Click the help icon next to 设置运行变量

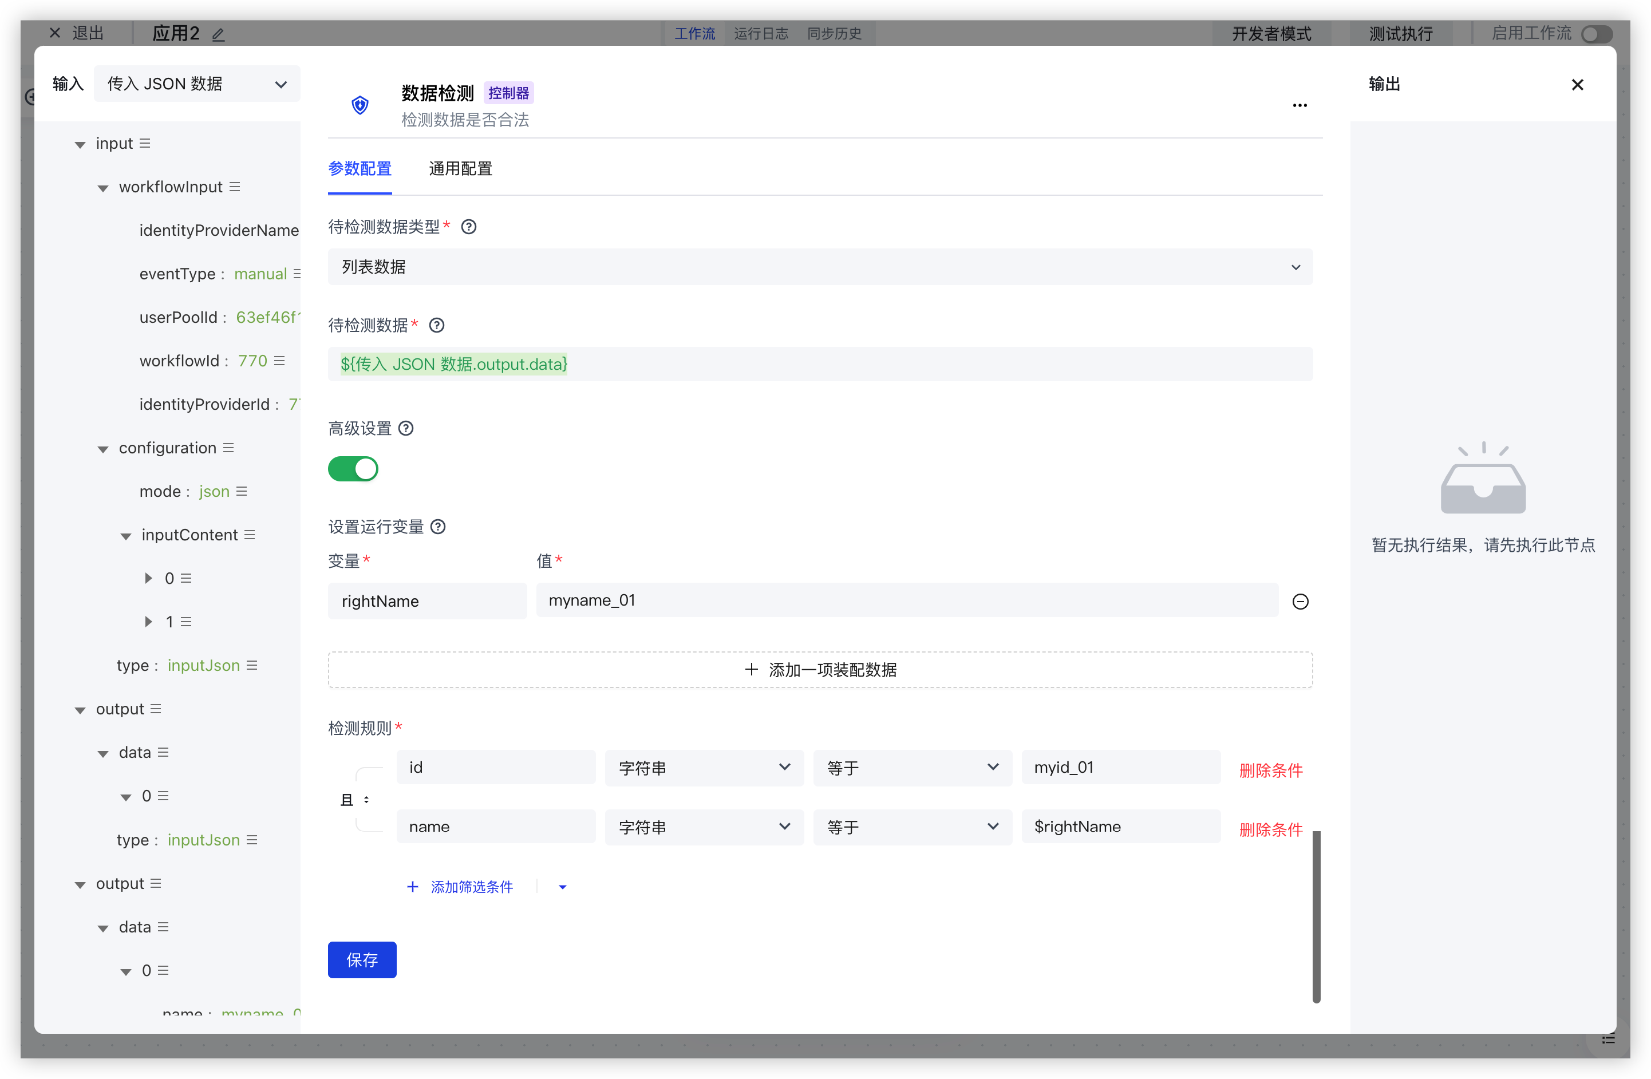tap(438, 527)
